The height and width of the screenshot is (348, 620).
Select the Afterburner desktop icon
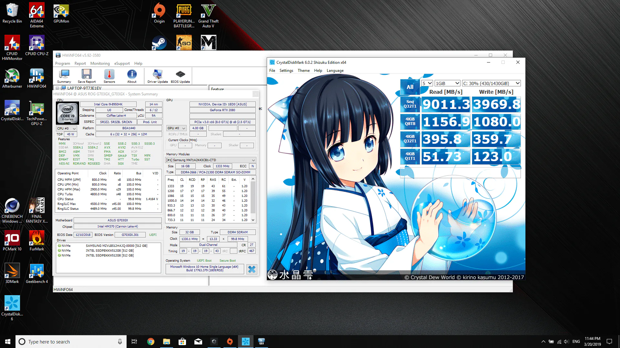pyautogui.click(x=12, y=78)
